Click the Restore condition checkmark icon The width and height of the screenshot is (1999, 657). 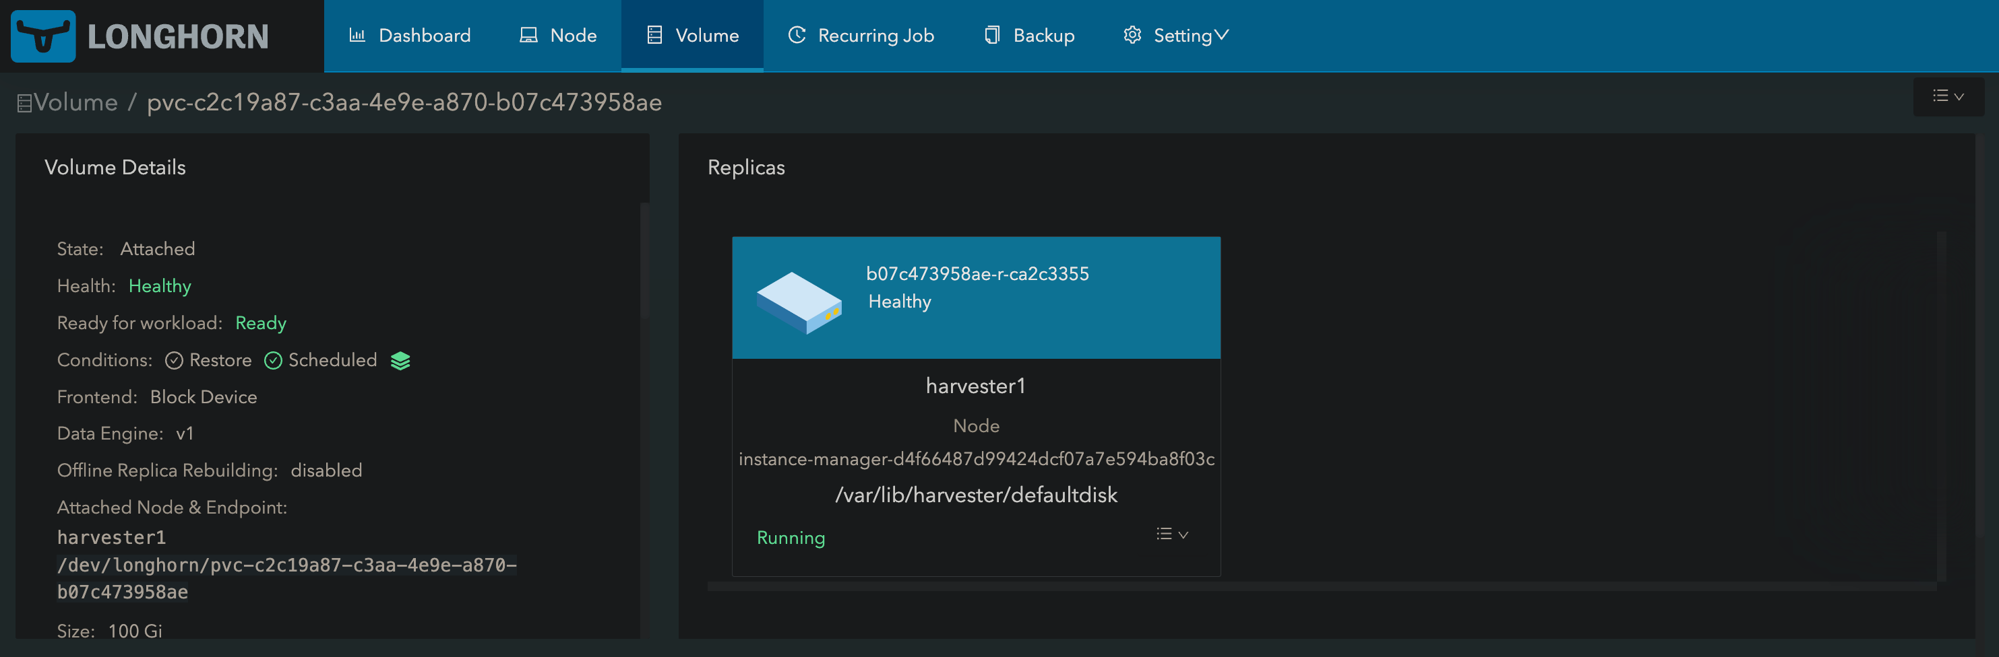click(174, 360)
